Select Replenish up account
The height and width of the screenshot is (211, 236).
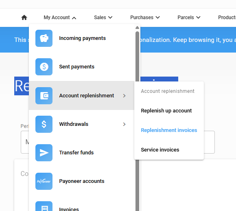(x=166, y=111)
